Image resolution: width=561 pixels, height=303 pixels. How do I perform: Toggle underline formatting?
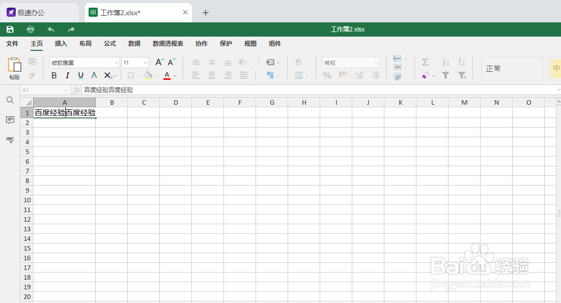point(81,75)
